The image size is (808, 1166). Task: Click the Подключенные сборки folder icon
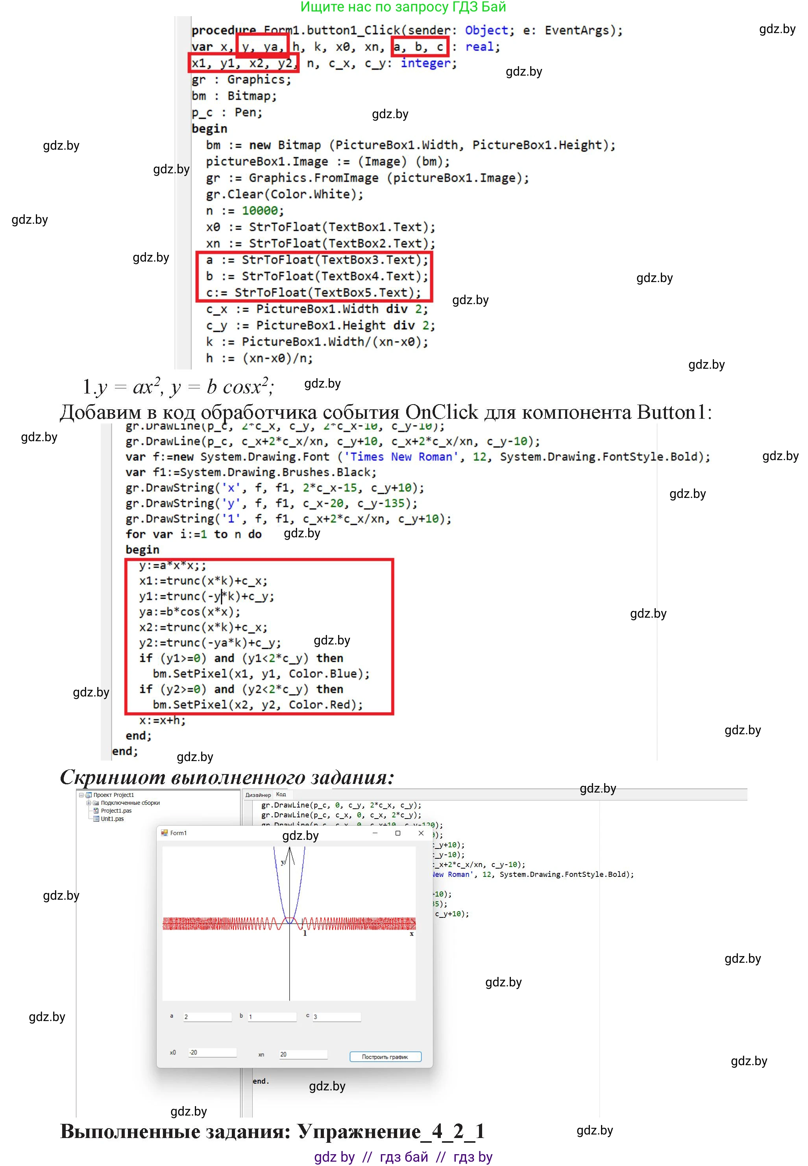tap(96, 803)
